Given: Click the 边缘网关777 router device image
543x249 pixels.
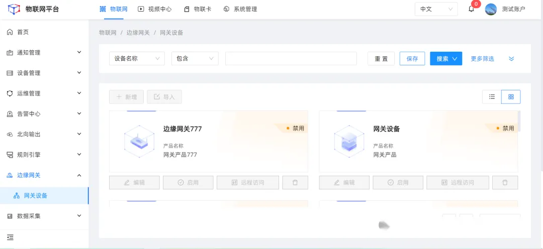Looking at the screenshot, I should tap(139, 142).
